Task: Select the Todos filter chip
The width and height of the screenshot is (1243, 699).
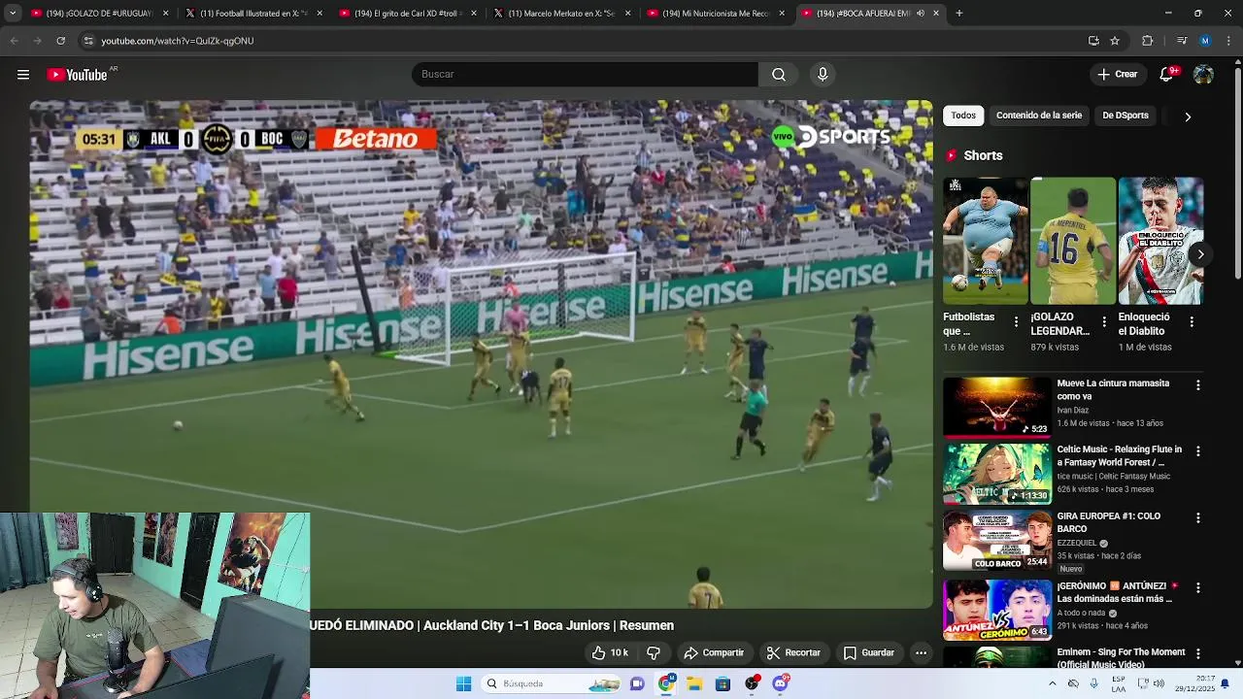Action: 963,116
